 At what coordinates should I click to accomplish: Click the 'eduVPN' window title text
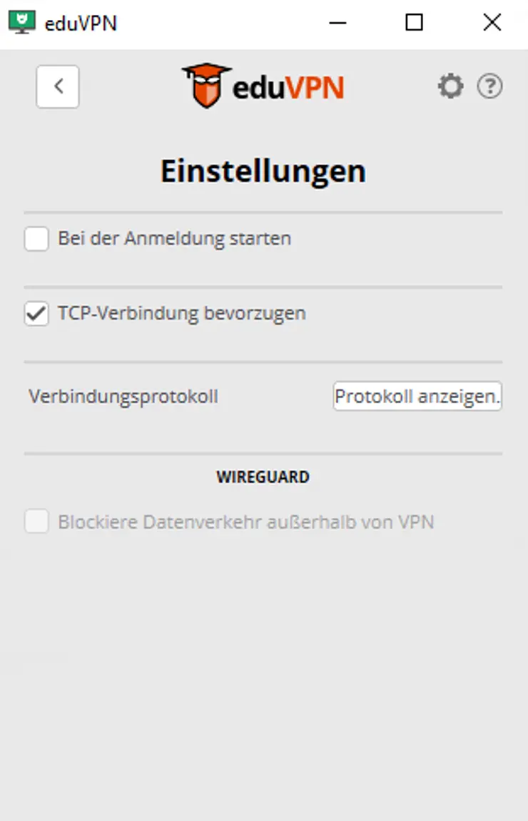[x=81, y=24]
